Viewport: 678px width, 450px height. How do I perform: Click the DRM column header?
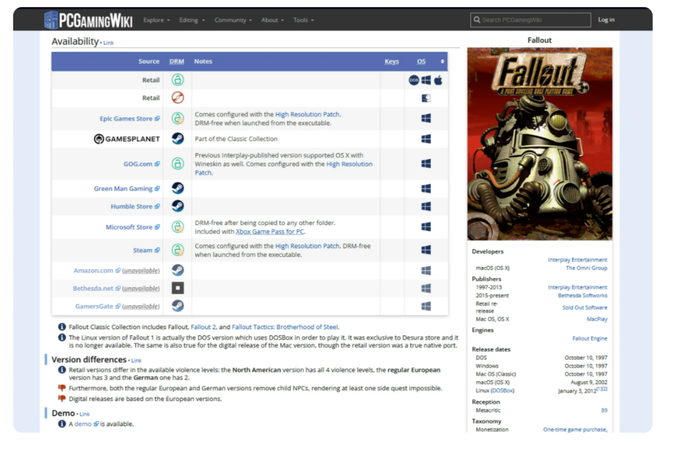point(176,61)
